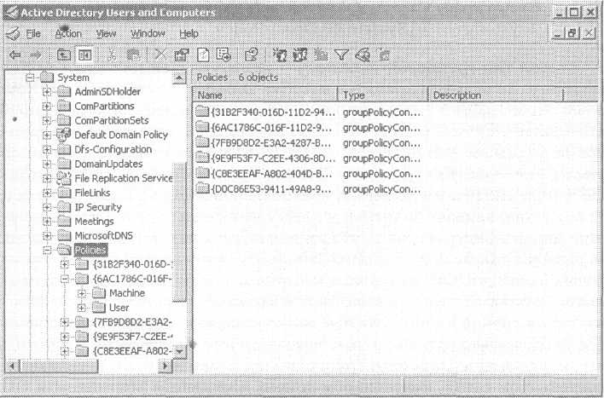Open Properties from the toolbar icon

(x=182, y=55)
